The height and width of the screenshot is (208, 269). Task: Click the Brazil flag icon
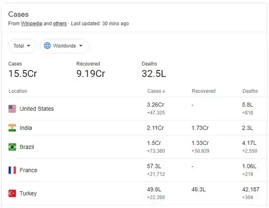(12, 147)
